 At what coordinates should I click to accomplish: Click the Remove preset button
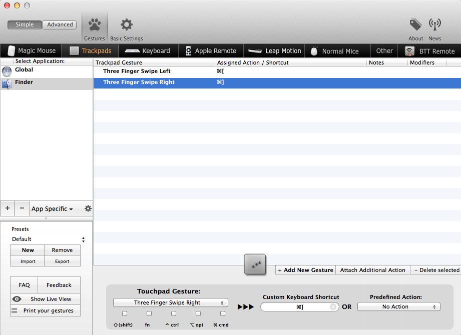tap(63, 250)
